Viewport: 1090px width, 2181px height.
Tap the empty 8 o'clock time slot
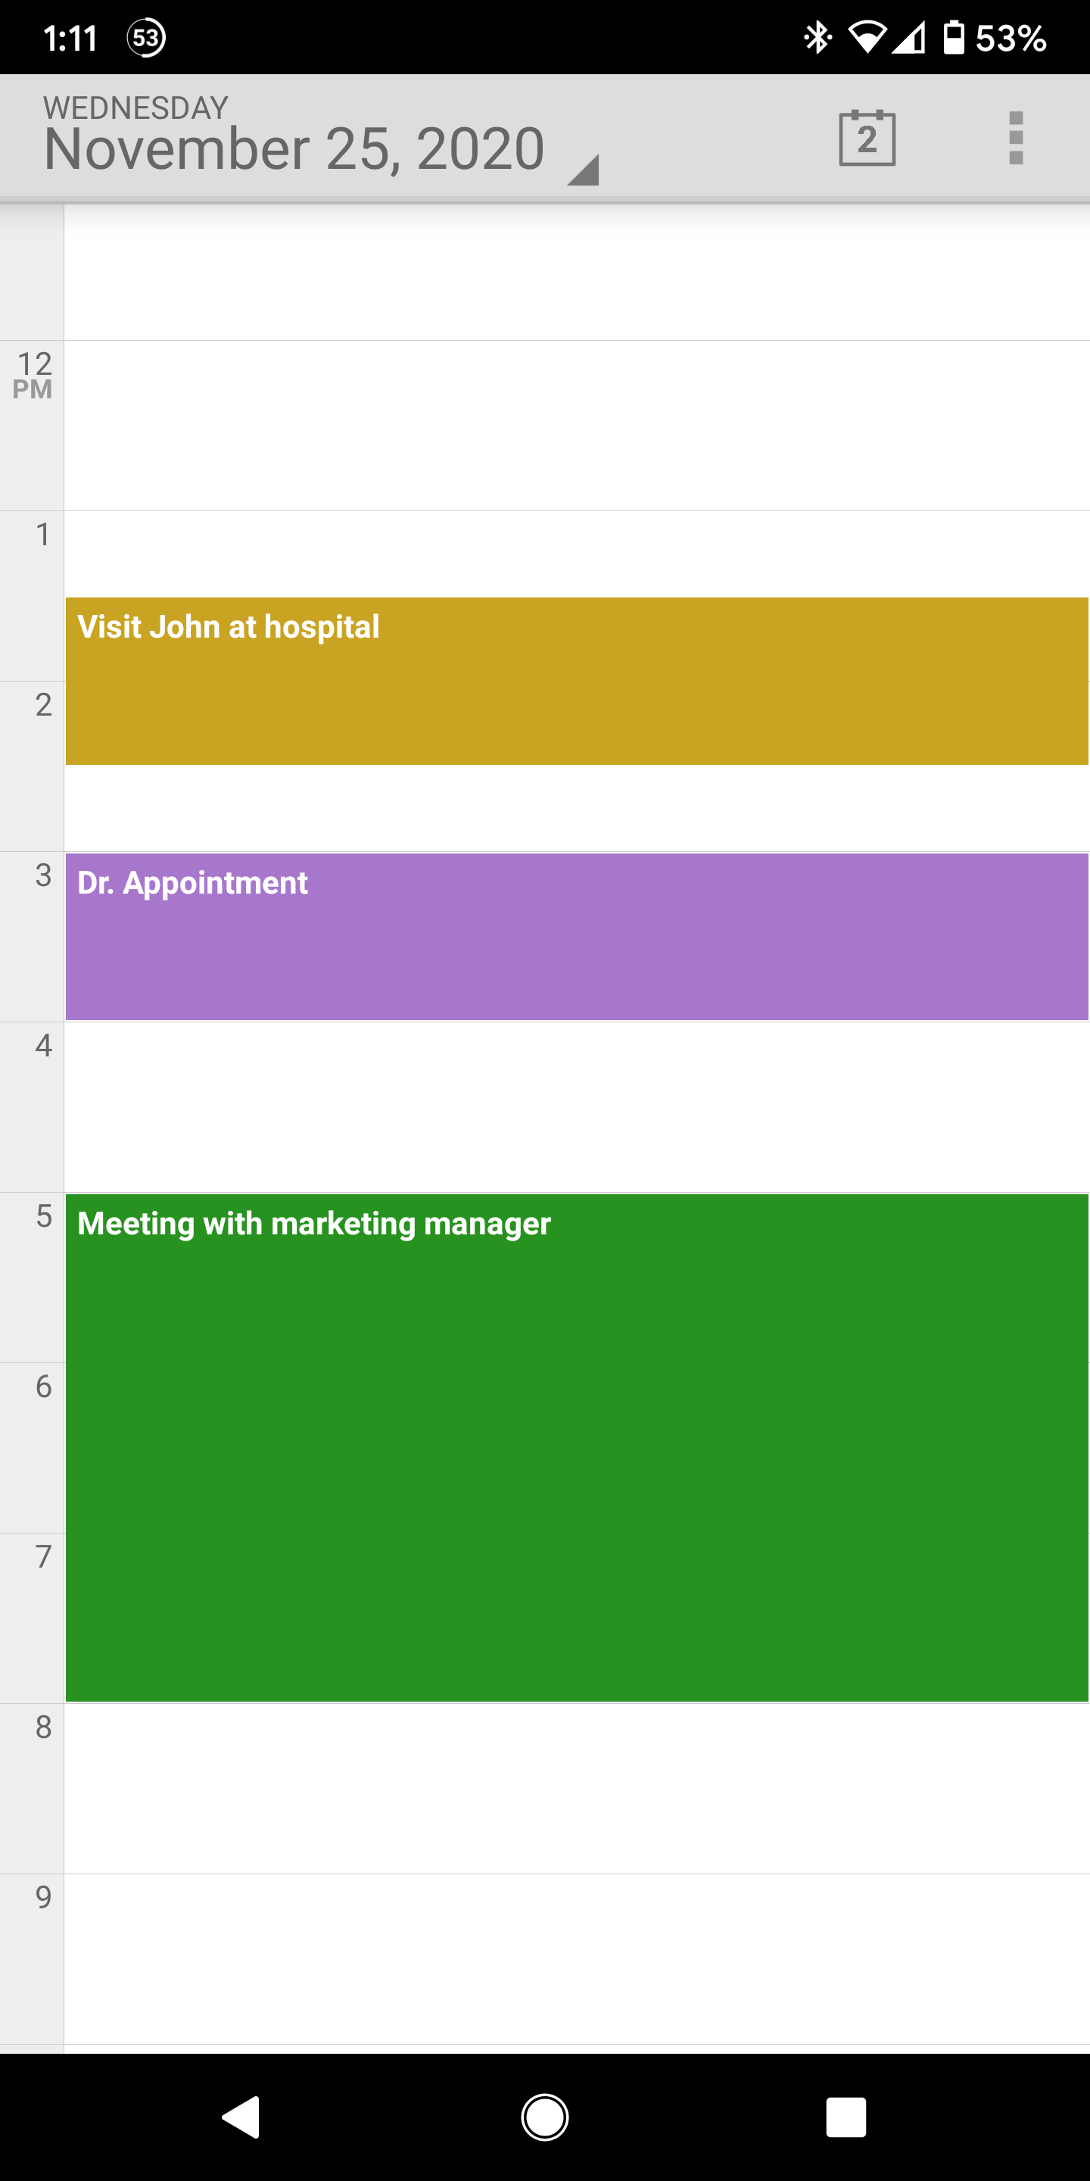tap(576, 1788)
